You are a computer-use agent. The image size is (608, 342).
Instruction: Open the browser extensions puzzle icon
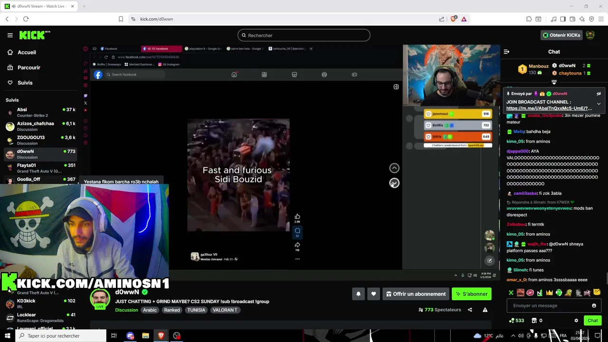click(529, 19)
